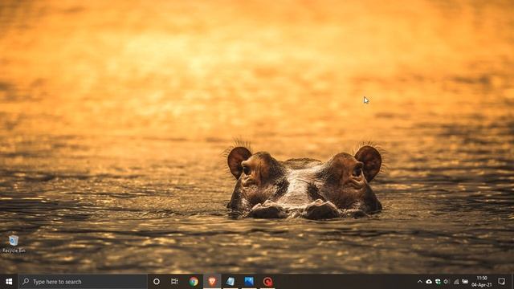Open the Windows Security shield tray icon
The image size is (514, 289).
pos(438,282)
